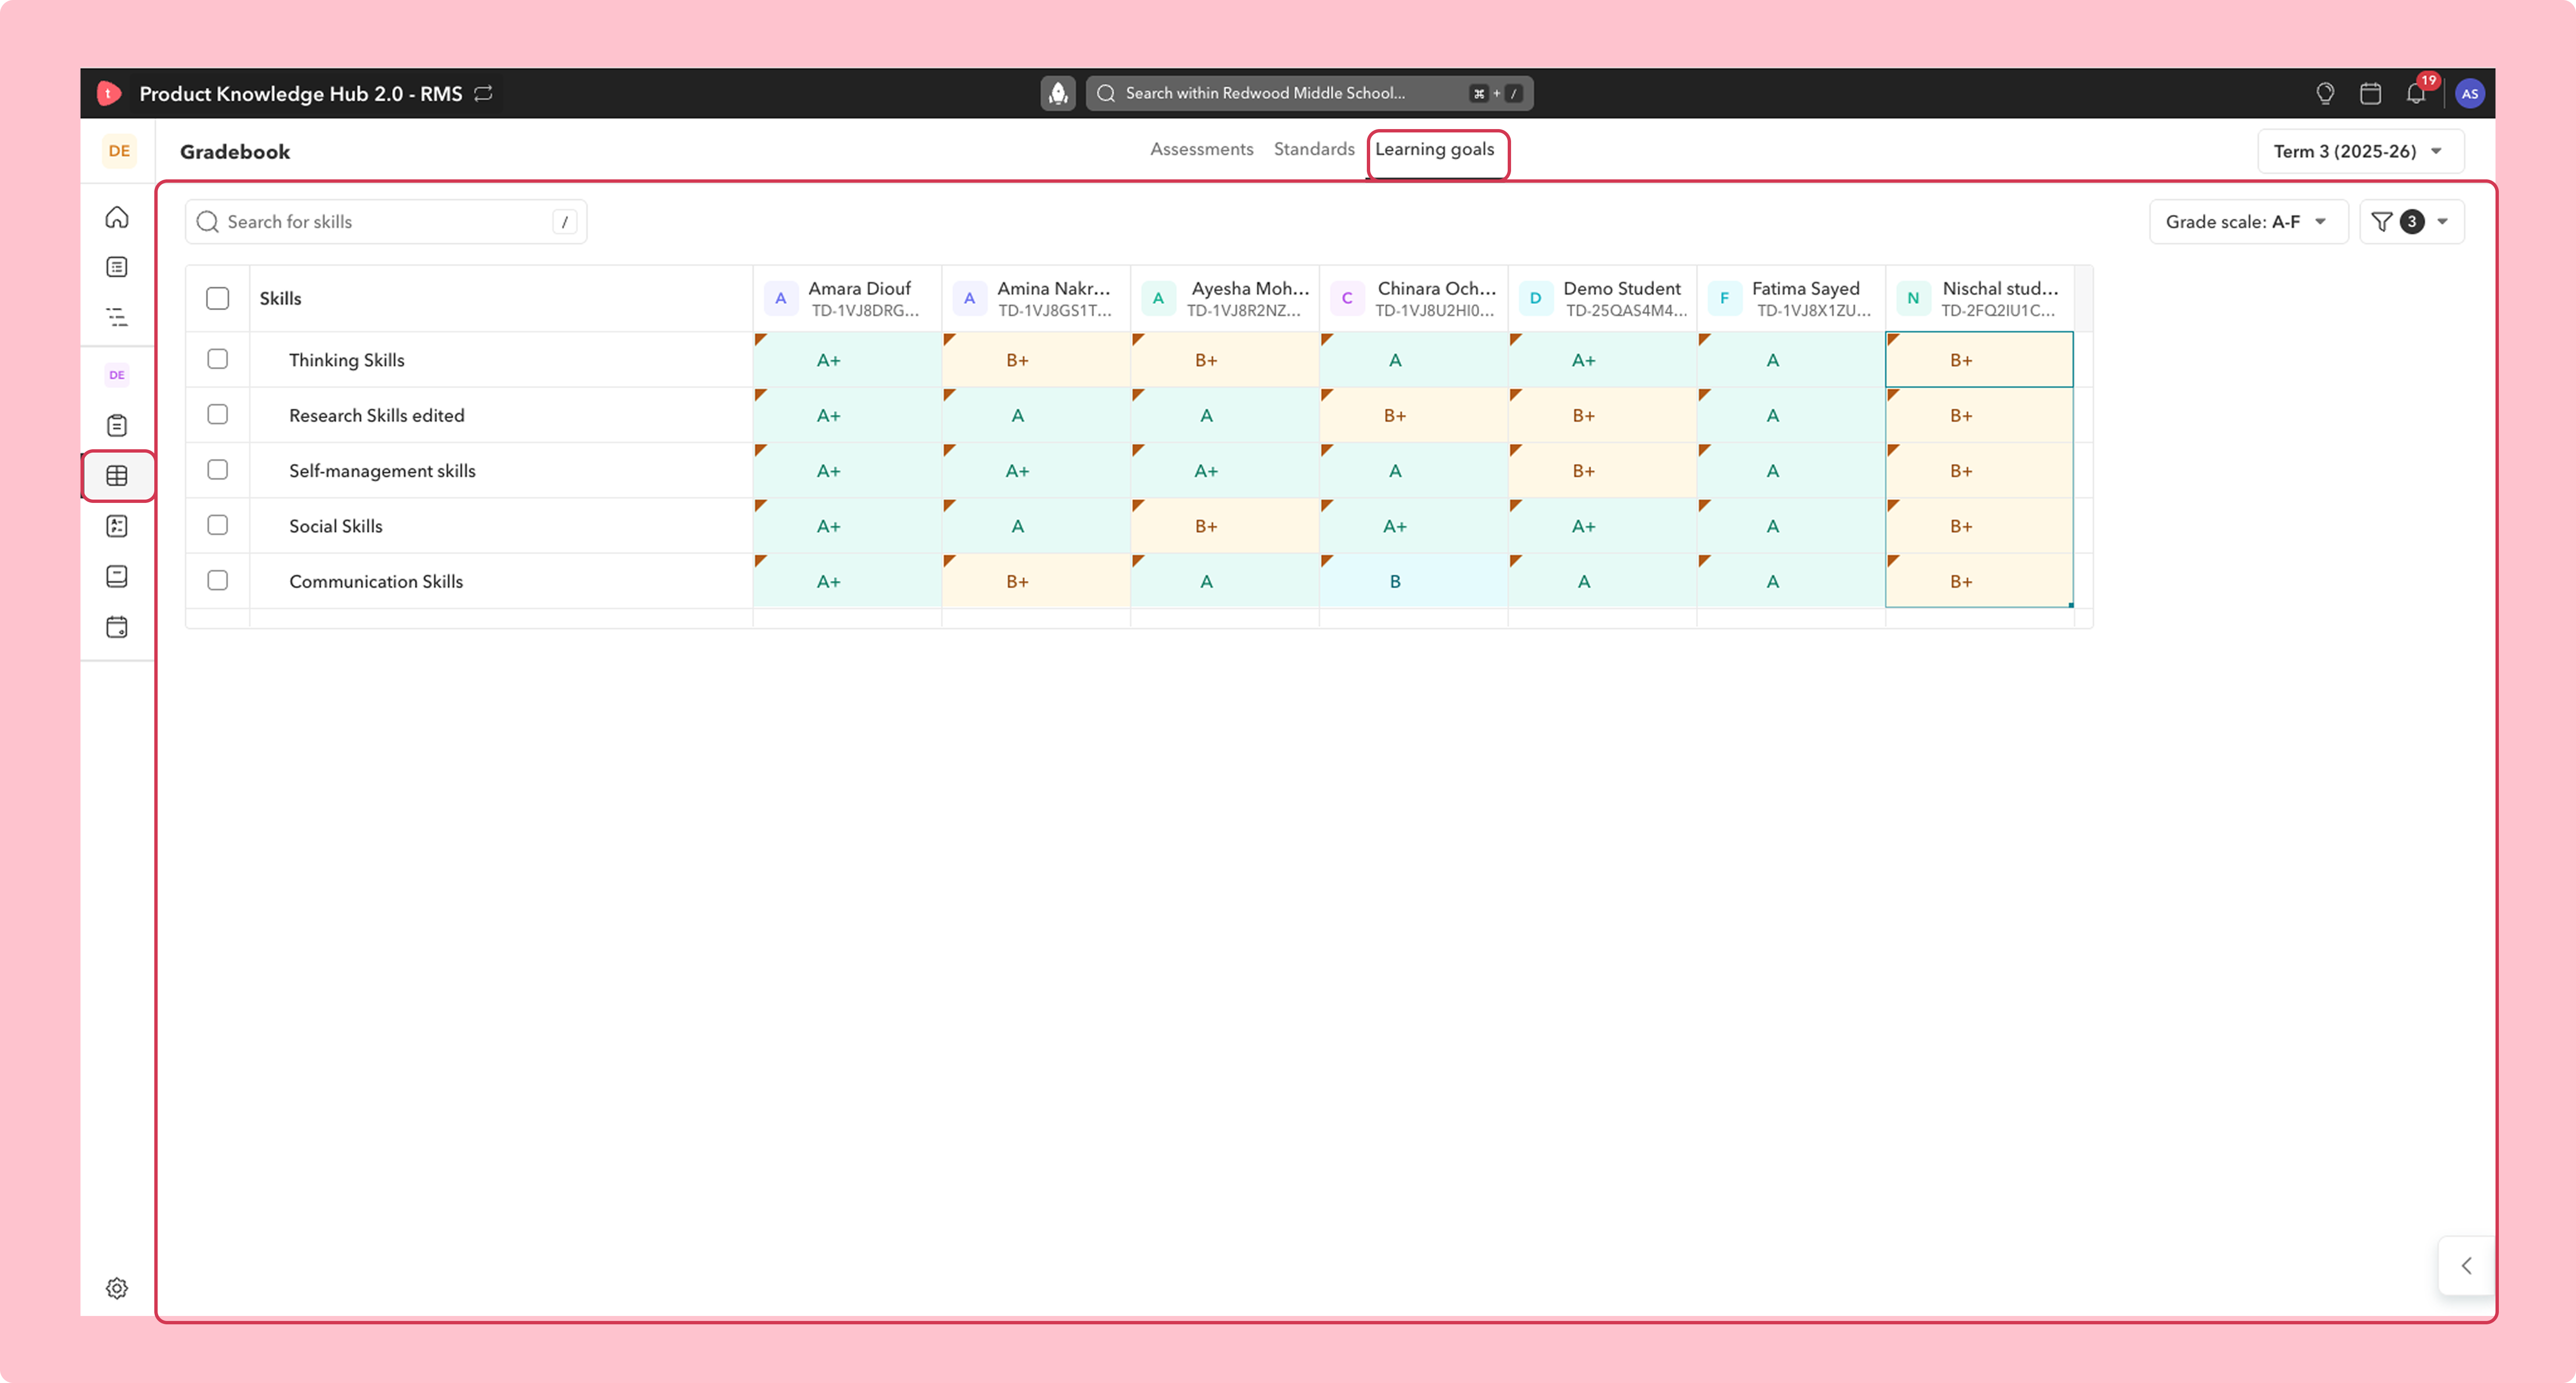The height and width of the screenshot is (1383, 2576).
Task: Expand the side panel with the left chevron
Action: (2467, 1266)
